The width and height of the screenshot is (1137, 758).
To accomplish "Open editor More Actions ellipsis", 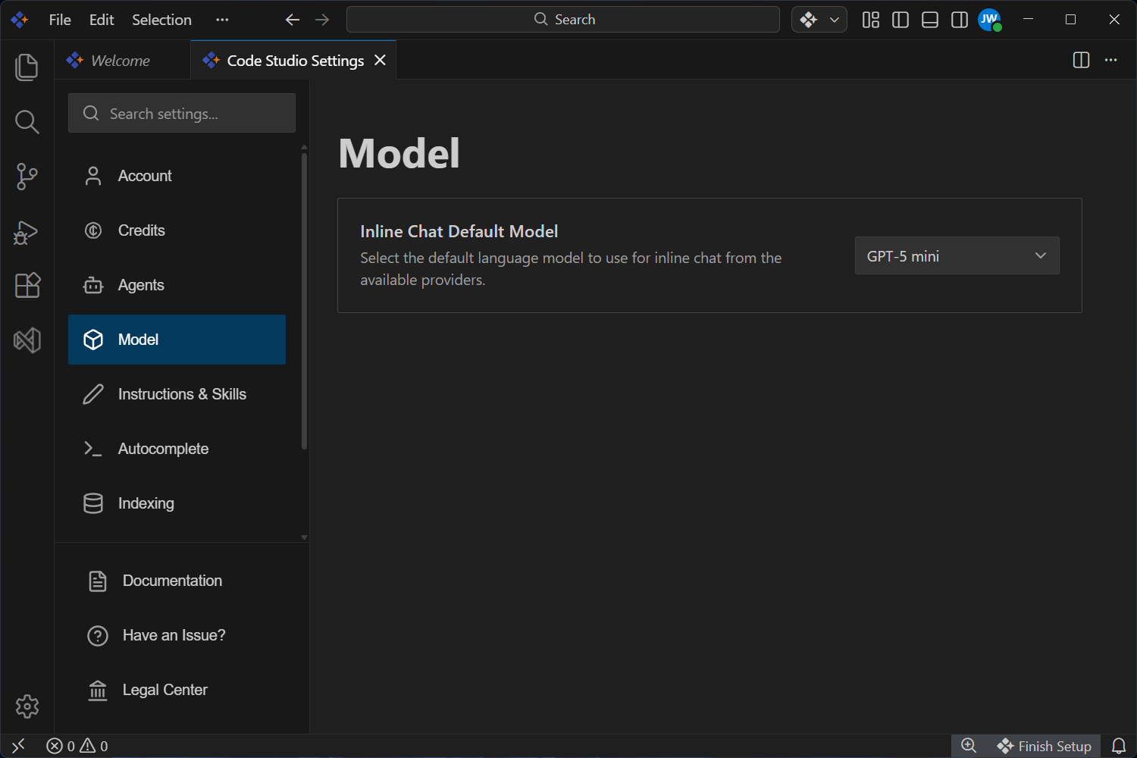I will coord(1111,60).
